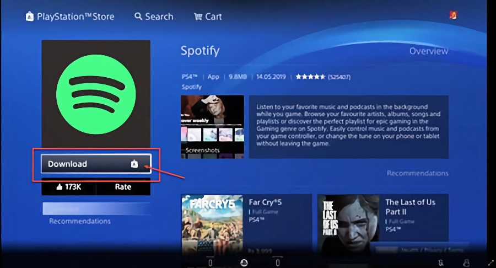
Task: Click the Spotify app title
Action: 200,51
